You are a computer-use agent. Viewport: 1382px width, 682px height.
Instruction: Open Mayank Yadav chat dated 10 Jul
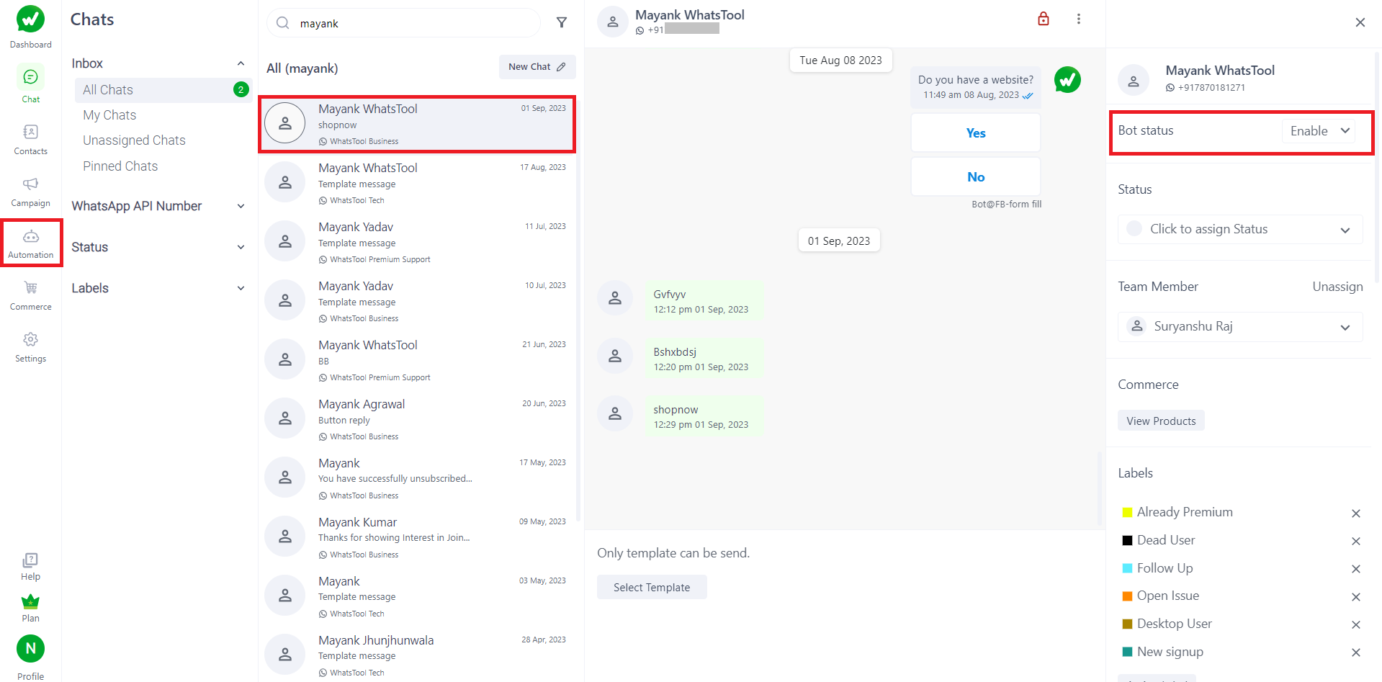tap(417, 301)
